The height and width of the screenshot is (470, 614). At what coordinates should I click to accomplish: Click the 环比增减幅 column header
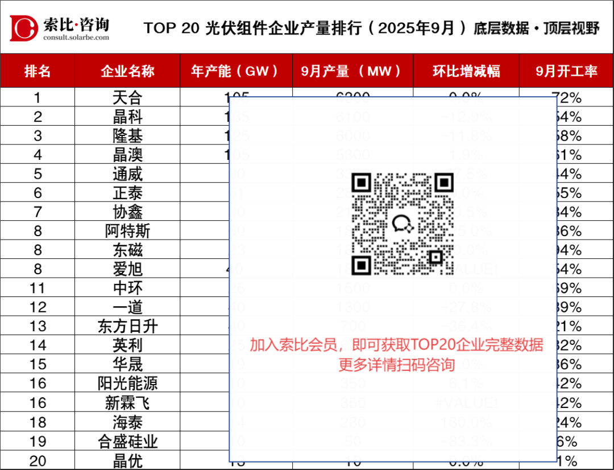466,71
